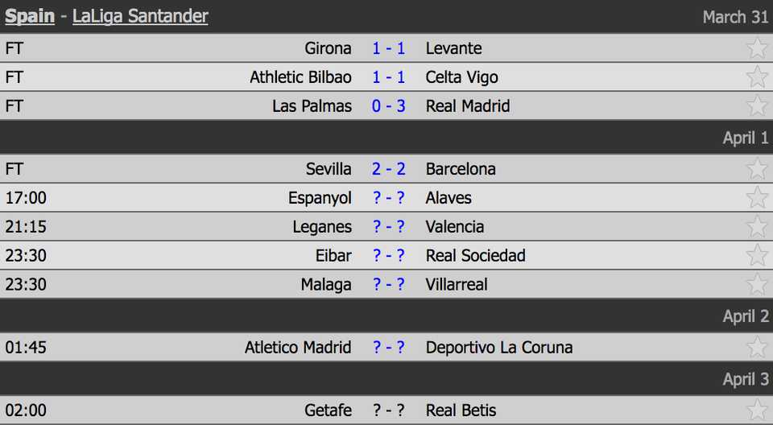Open the LaLiga Santander league link

point(140,16)
